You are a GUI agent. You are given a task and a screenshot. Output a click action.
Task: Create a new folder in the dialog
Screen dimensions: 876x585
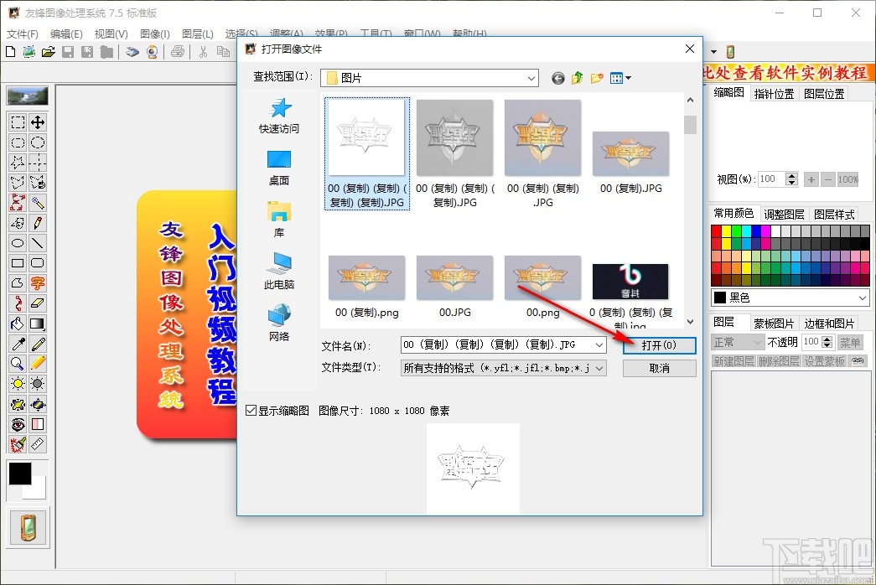(597, 78)
